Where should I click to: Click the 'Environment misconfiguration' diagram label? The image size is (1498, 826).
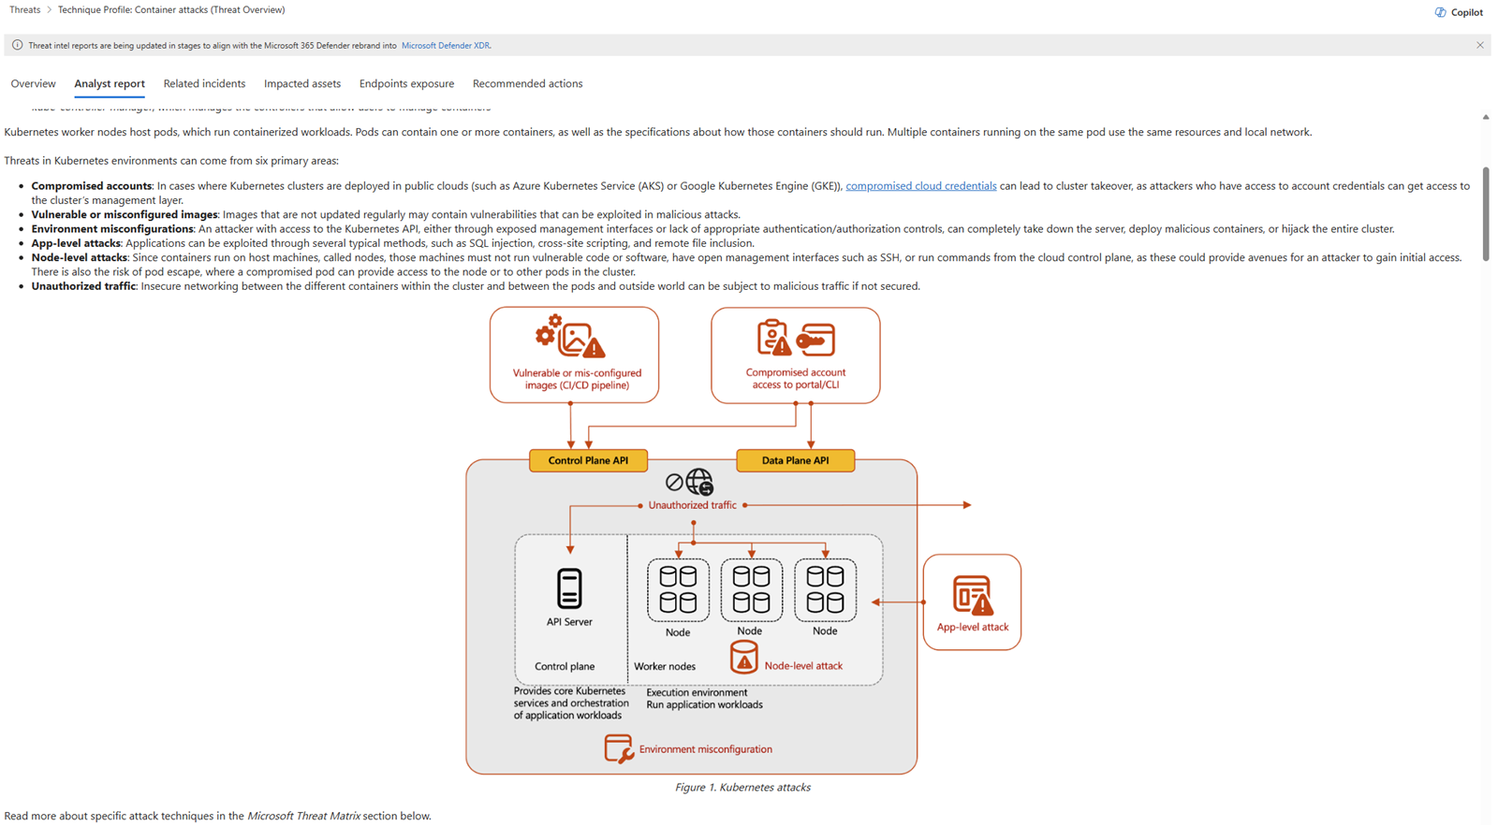706,749
